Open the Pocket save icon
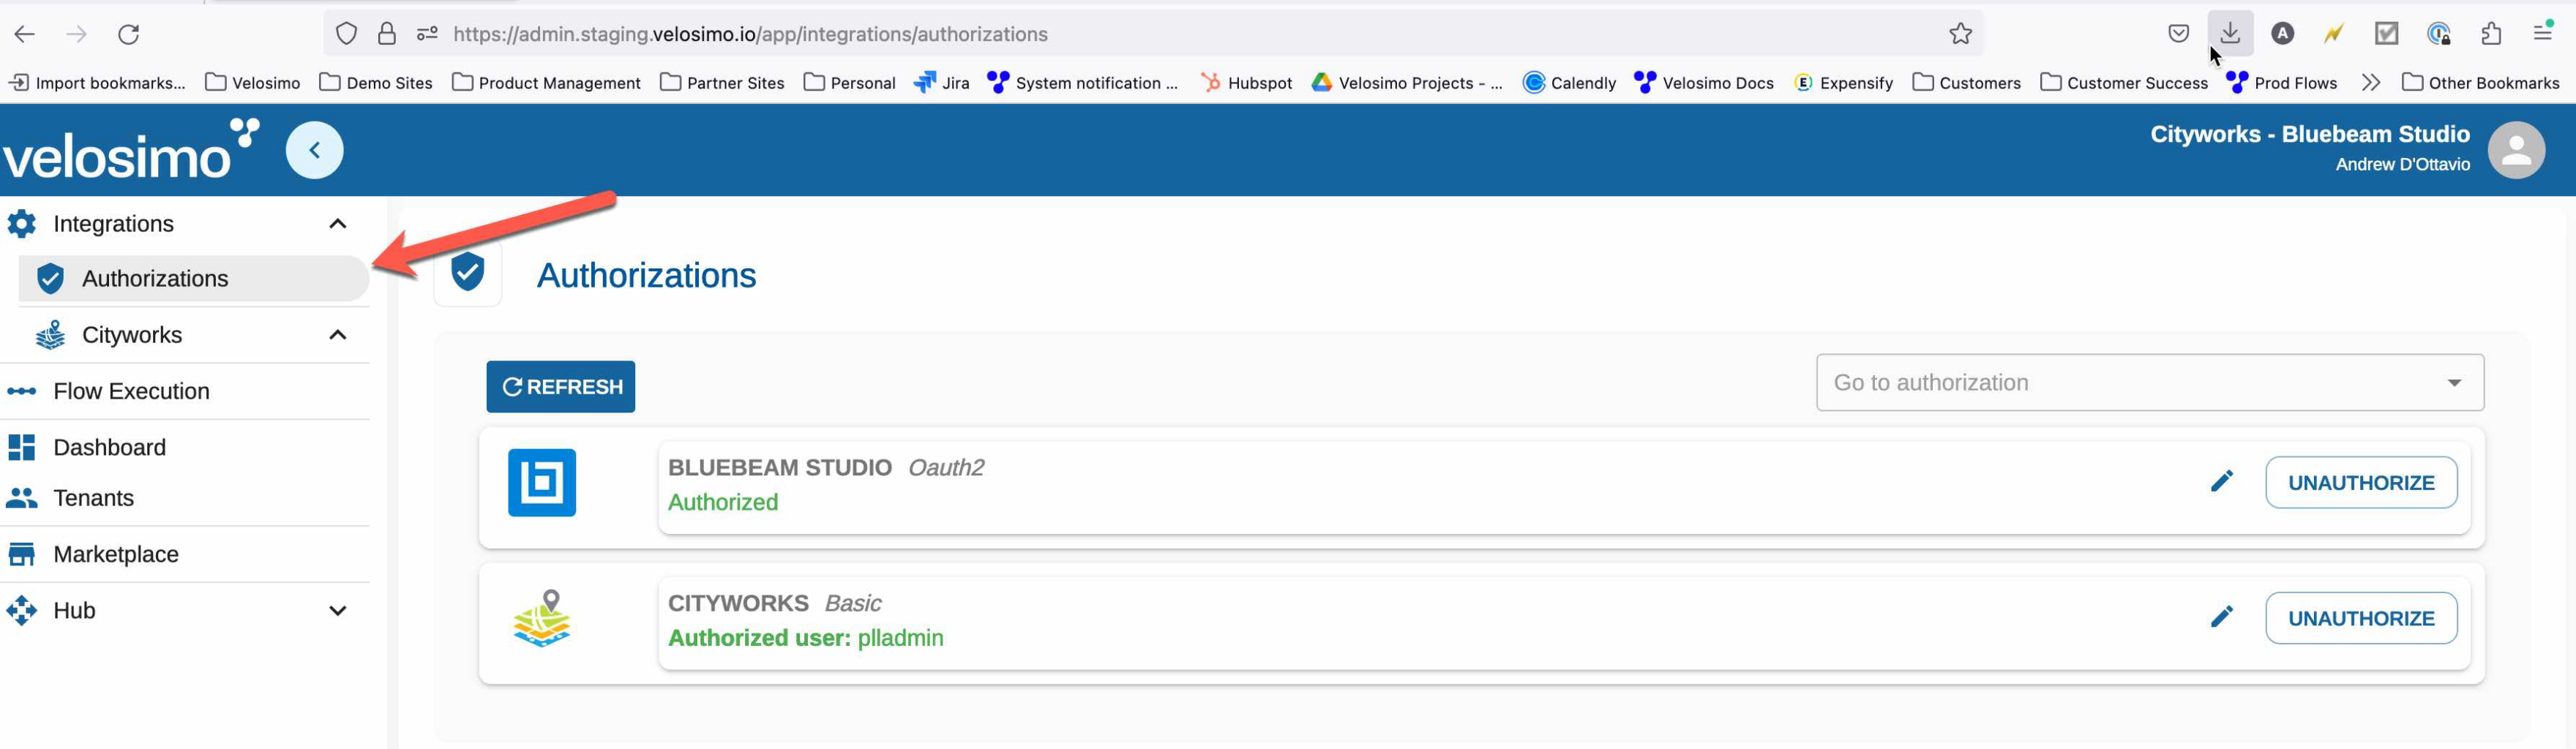 pos(2179,34)
